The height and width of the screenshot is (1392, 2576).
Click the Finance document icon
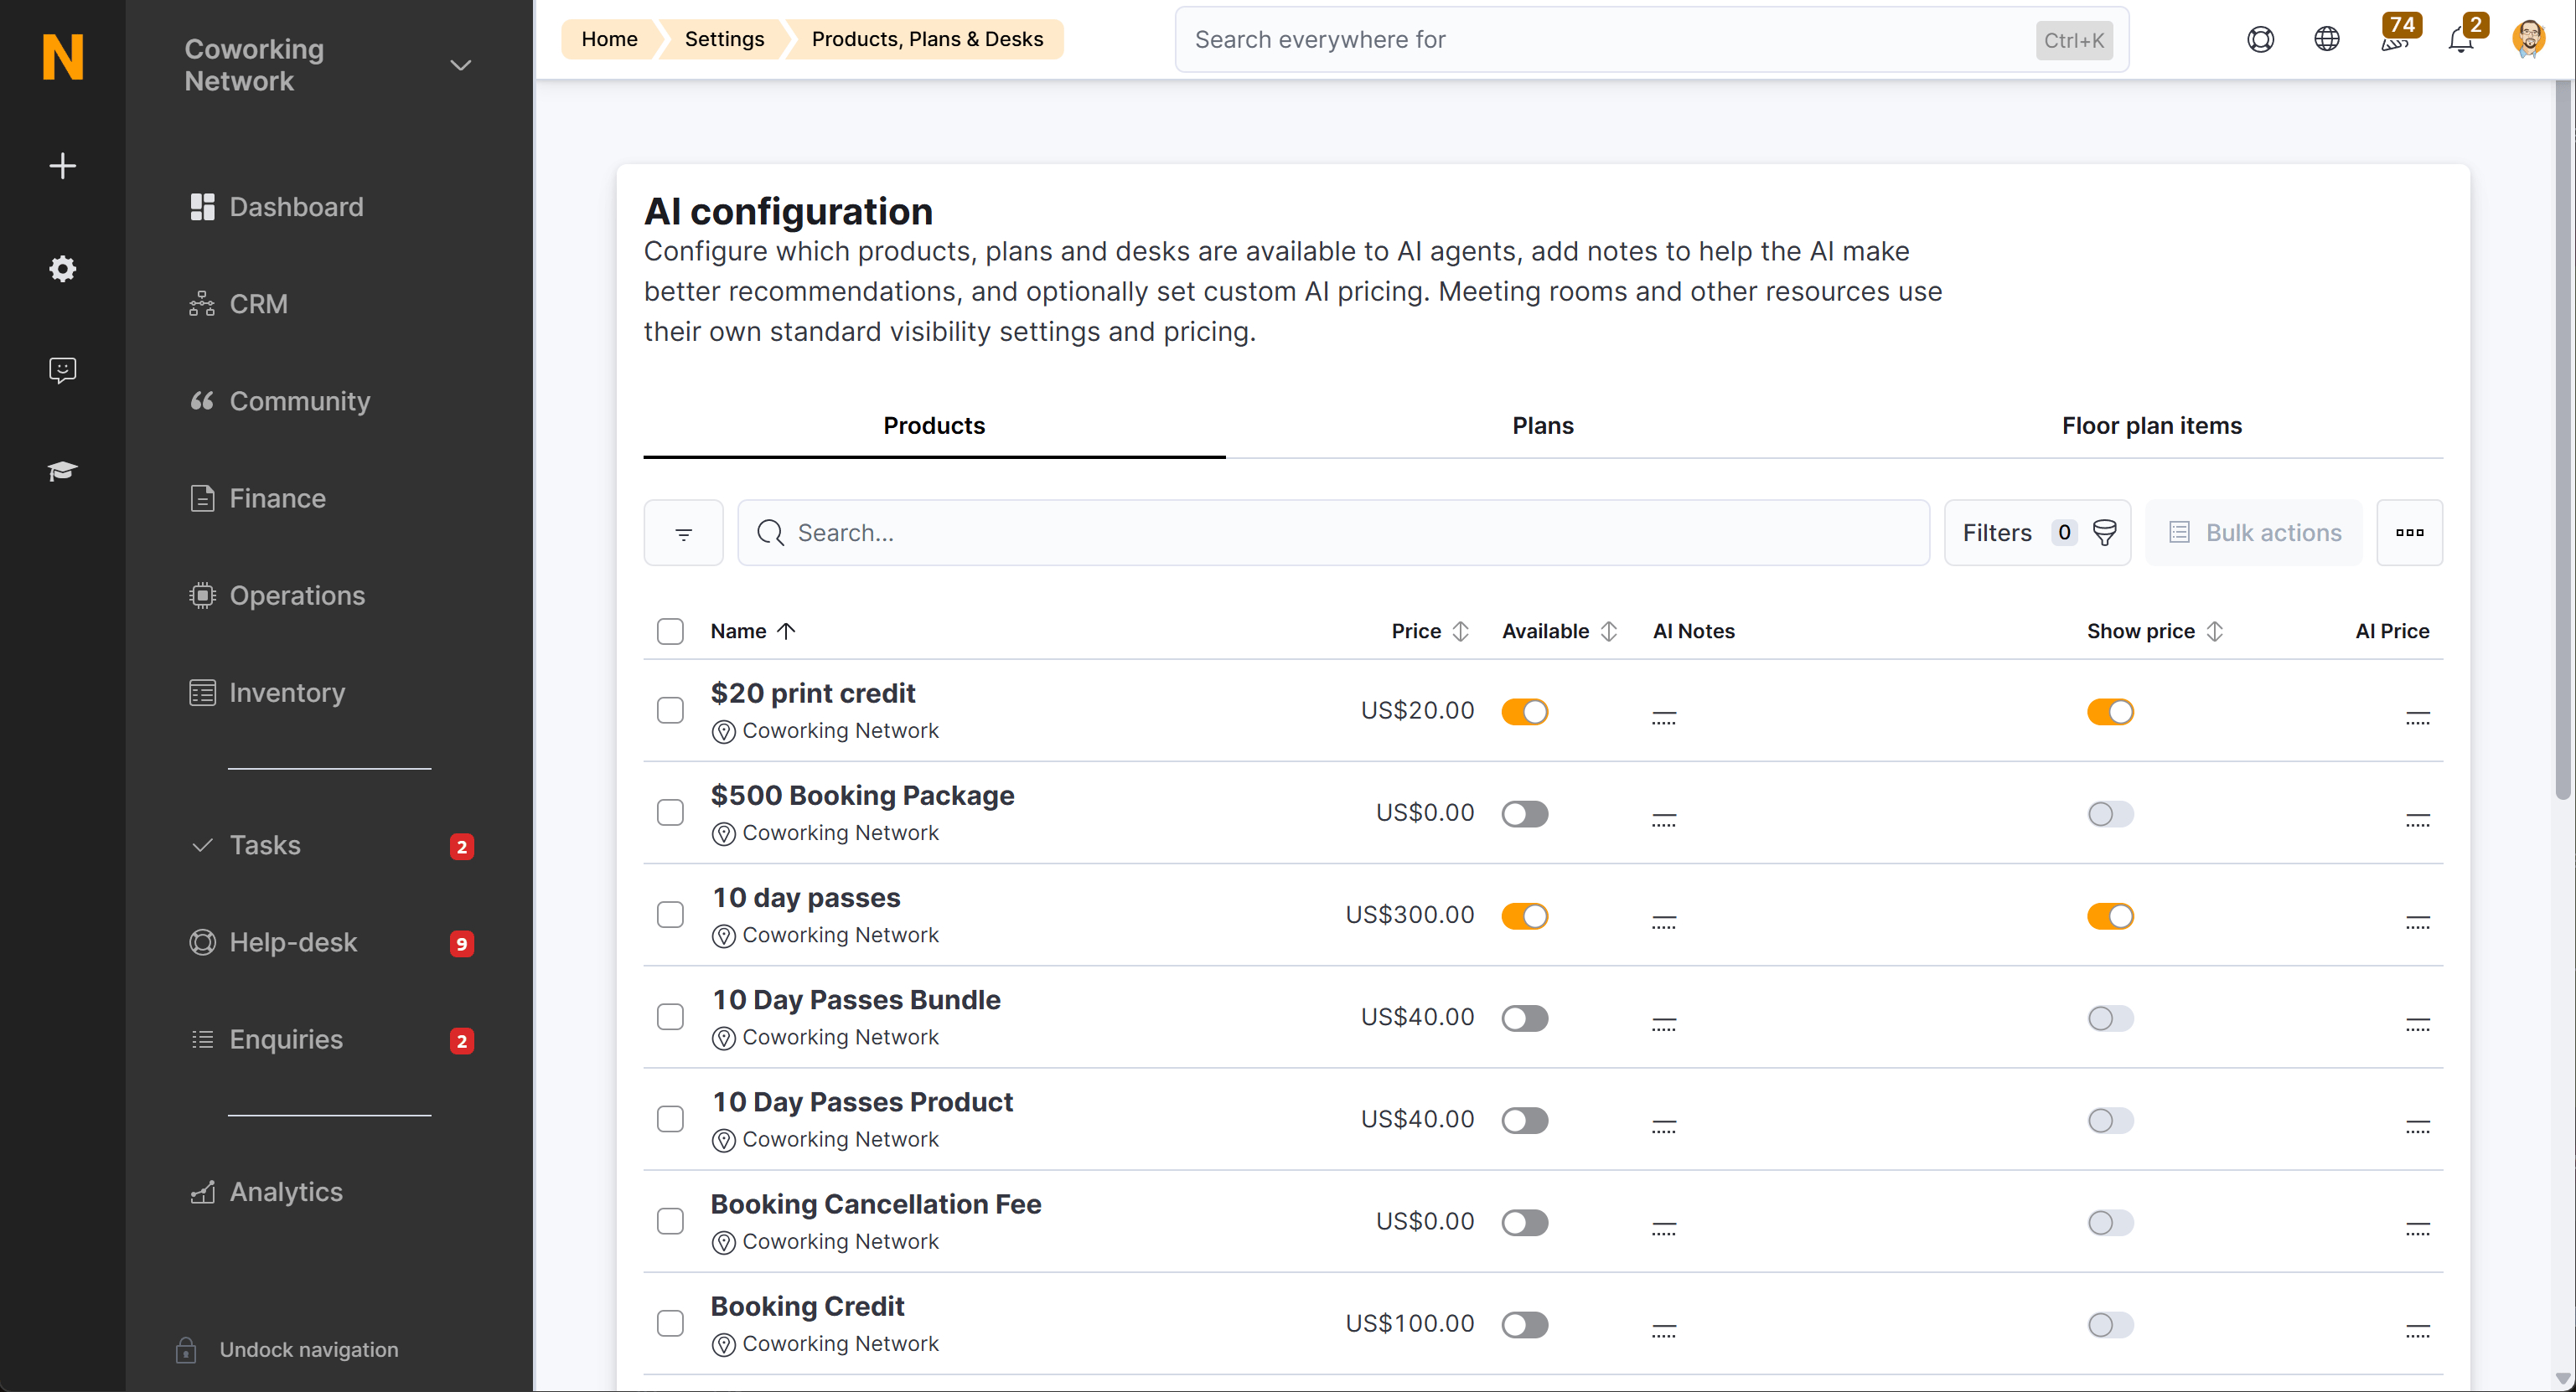[x=202, y=498]
